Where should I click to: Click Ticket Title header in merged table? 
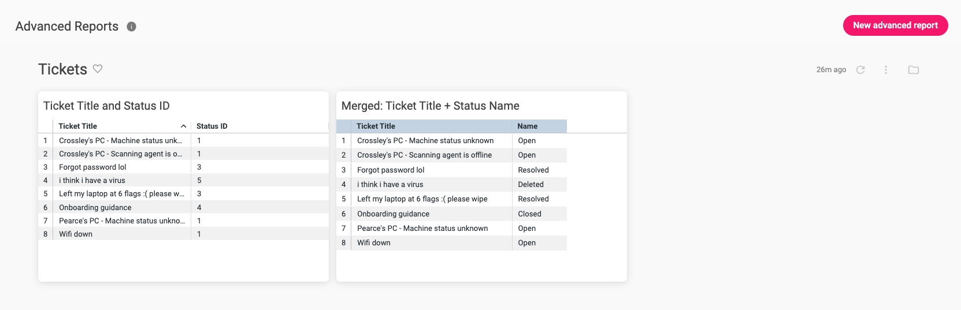pos(376,126)
